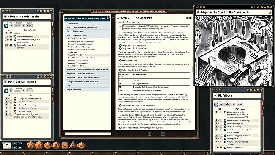Open the Staff (1d6 damage) link icon

point(225,127)
